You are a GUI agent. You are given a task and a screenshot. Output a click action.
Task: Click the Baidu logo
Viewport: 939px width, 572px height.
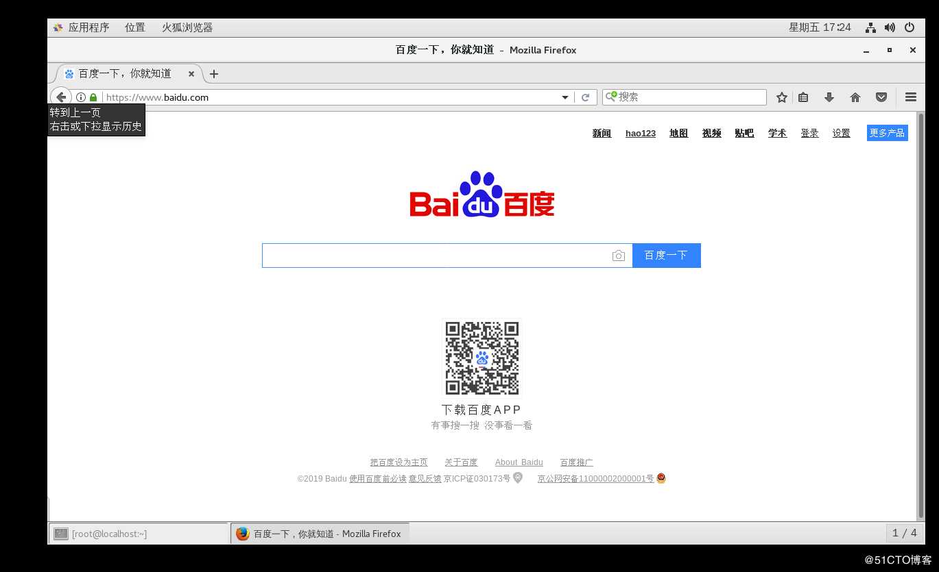(x=482, y=194)
